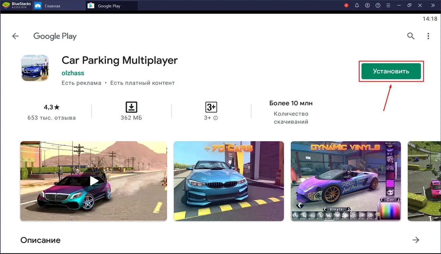
Task: Open the +70 Cars screenshot
Action: [229, 181]
